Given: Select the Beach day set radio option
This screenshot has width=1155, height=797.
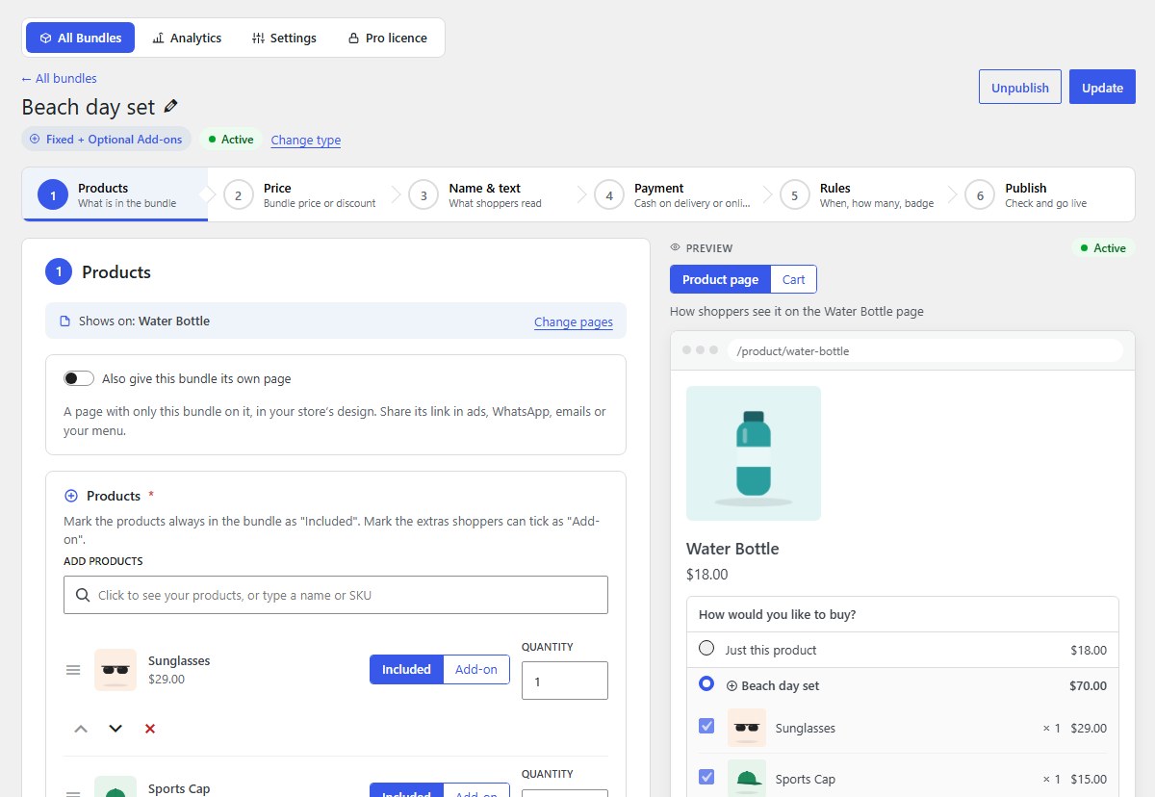Looking at the screenshot, I should point(706,684).
